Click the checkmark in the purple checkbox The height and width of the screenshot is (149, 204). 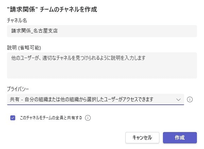point(13,118)
